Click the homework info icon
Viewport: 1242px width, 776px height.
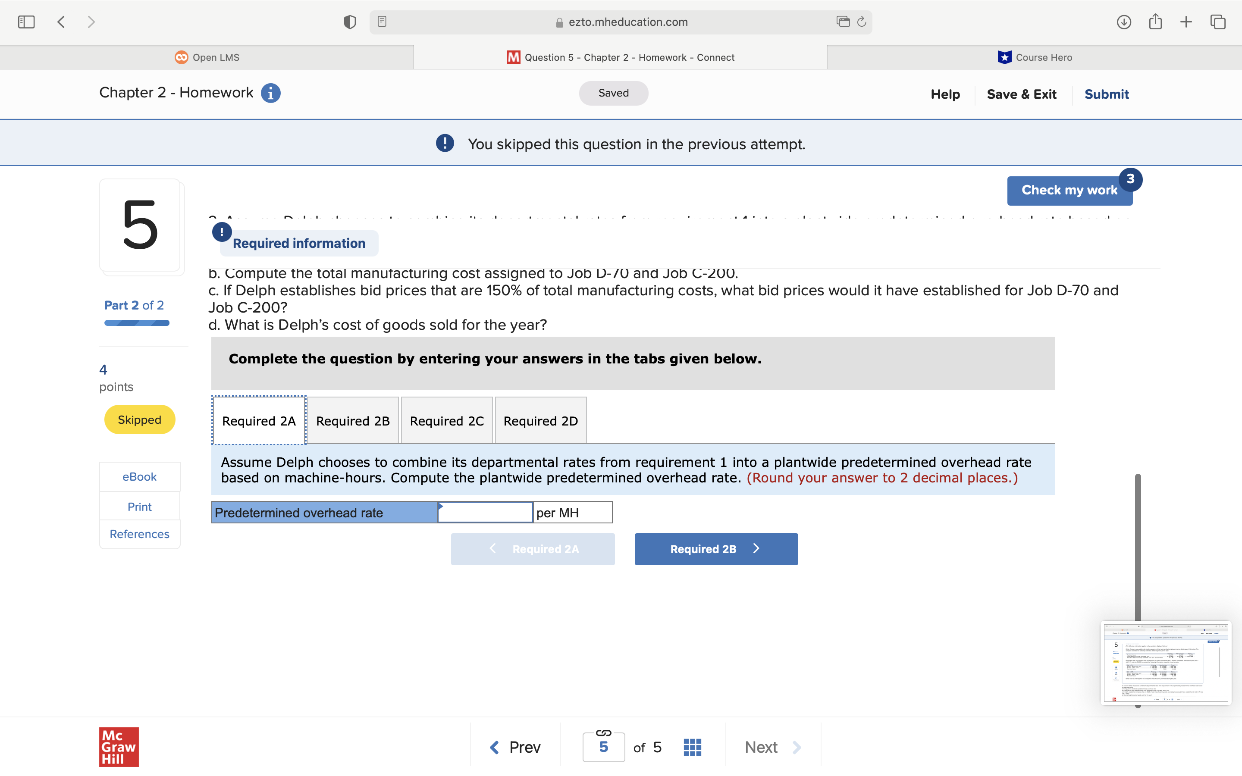[270, 94]
